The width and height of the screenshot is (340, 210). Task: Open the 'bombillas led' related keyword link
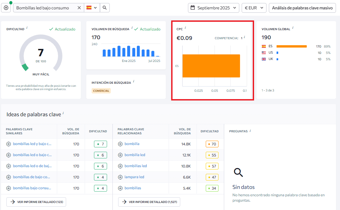(136, 166)
